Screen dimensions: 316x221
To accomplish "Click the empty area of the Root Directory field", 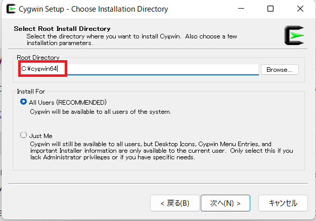I will click(162, 69).
